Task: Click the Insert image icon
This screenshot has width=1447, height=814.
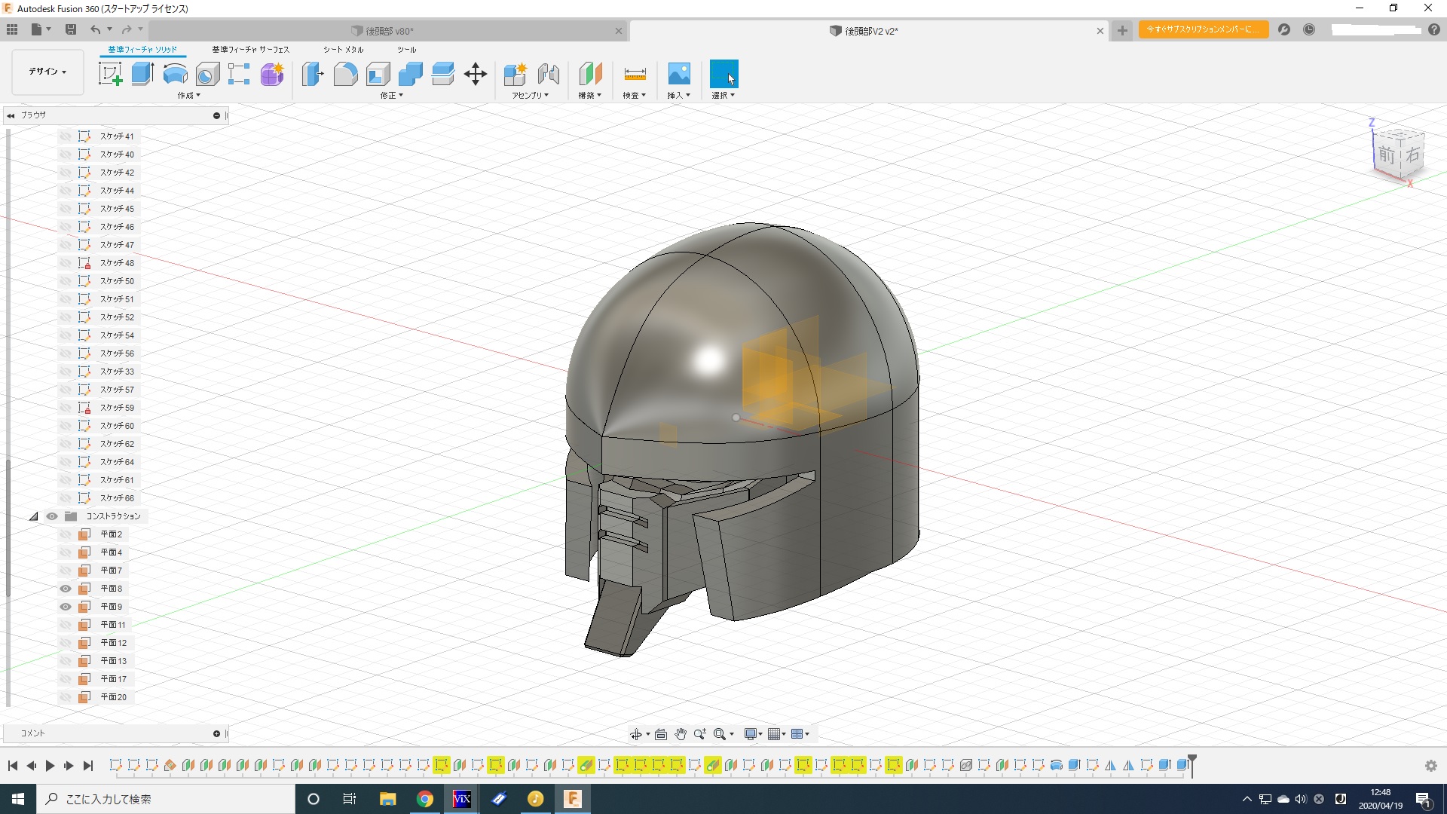Action: click(x=678, y=74)
